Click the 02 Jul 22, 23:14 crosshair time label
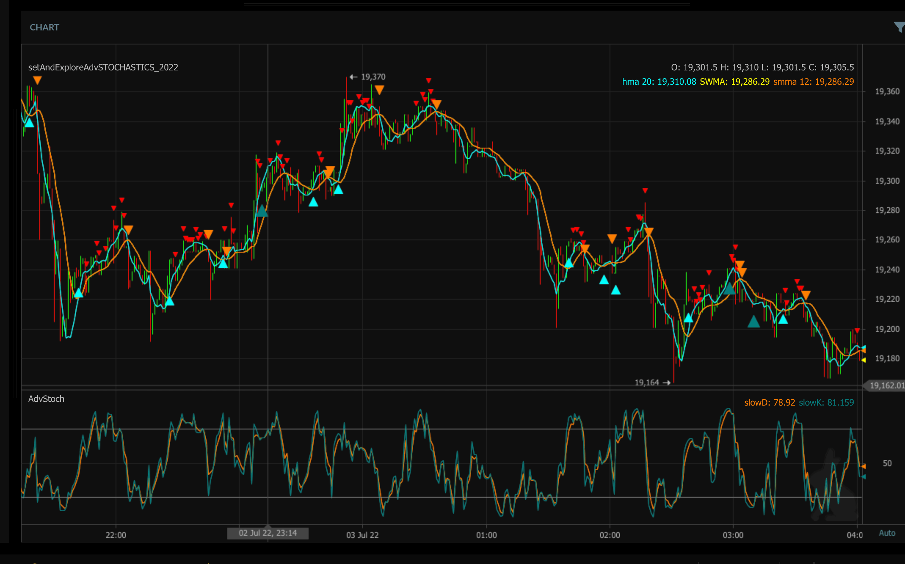Image resolution: width=905 pixels, height=564 pixels. [268, 533]
